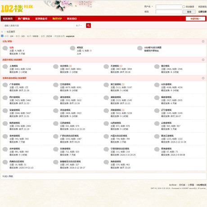Screen dimensions: 207x207
Task: Click the blue stats icon beside 今日 count
Action: 2,36
